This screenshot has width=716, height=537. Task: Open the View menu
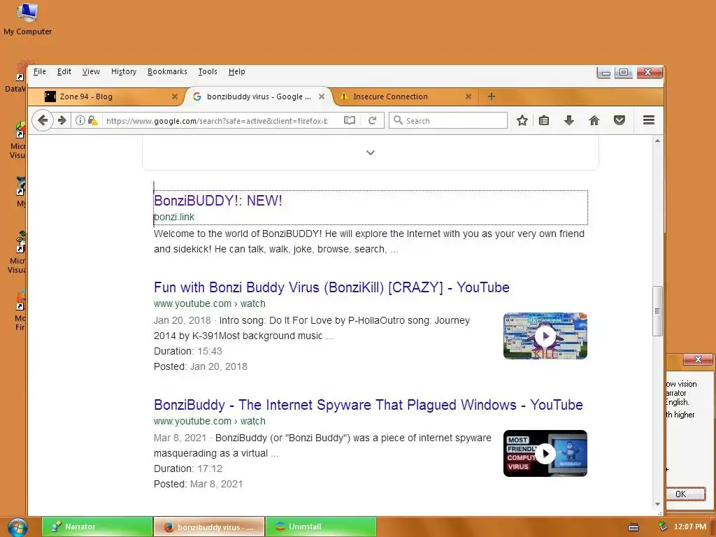click(91, 72)
